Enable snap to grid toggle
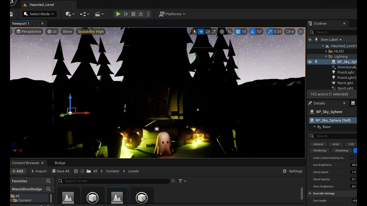 [238, 31]
